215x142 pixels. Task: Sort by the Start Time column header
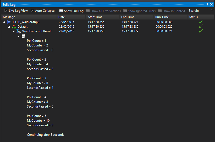103,17
